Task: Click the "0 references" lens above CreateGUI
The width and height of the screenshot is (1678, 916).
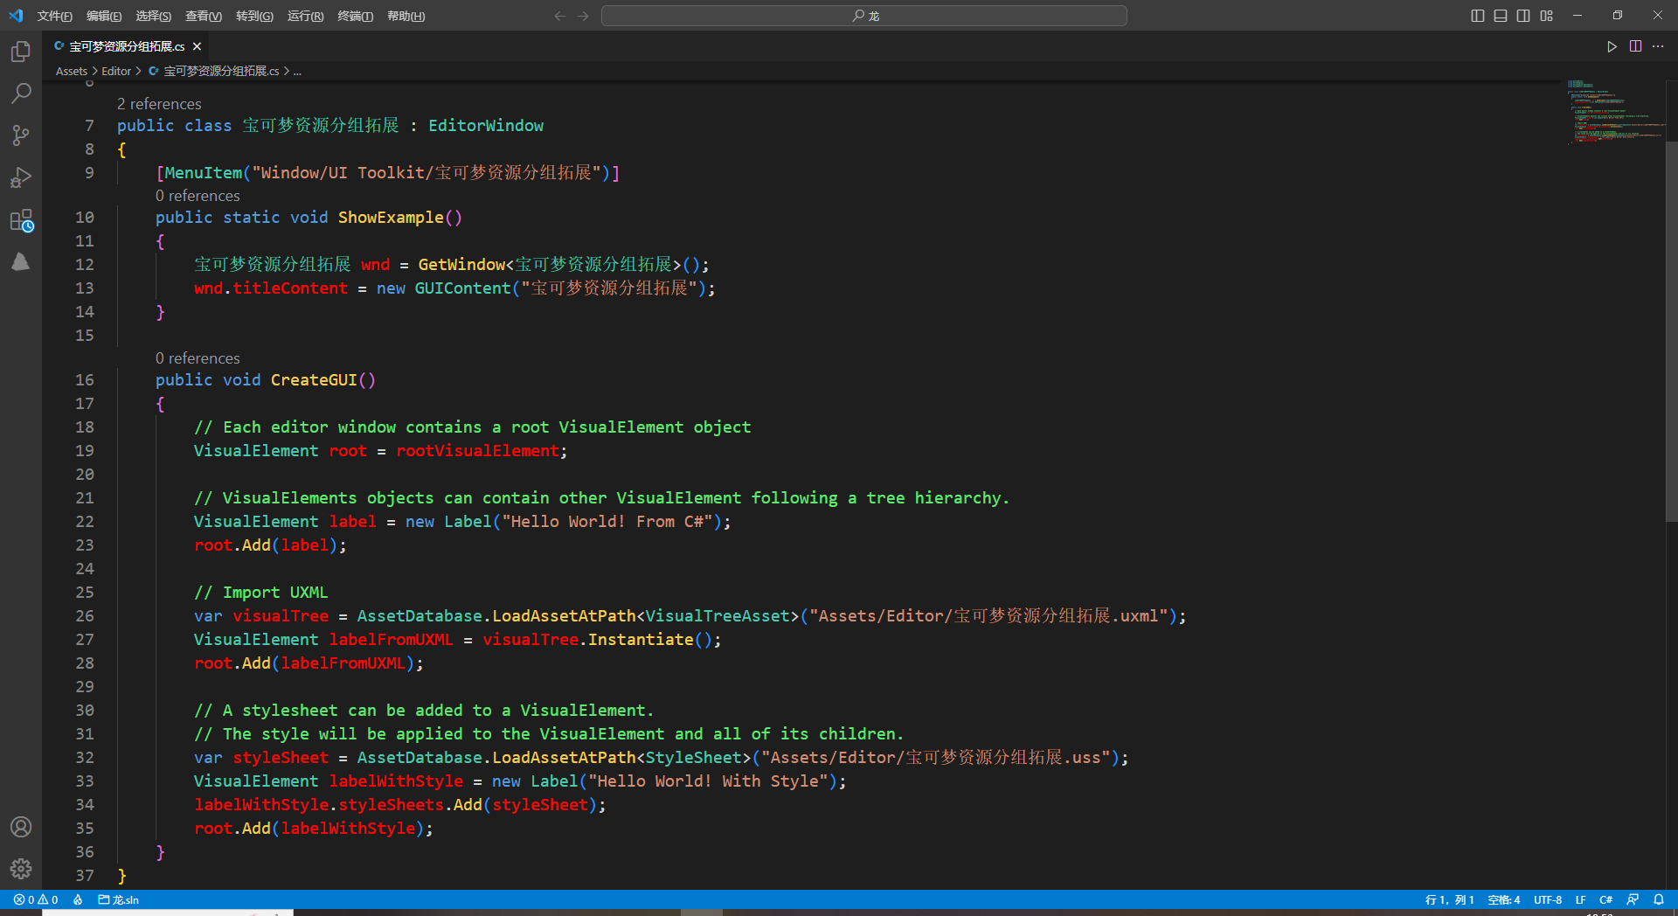Action: [198, 358]
